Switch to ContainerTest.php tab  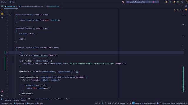pos(53,6)
